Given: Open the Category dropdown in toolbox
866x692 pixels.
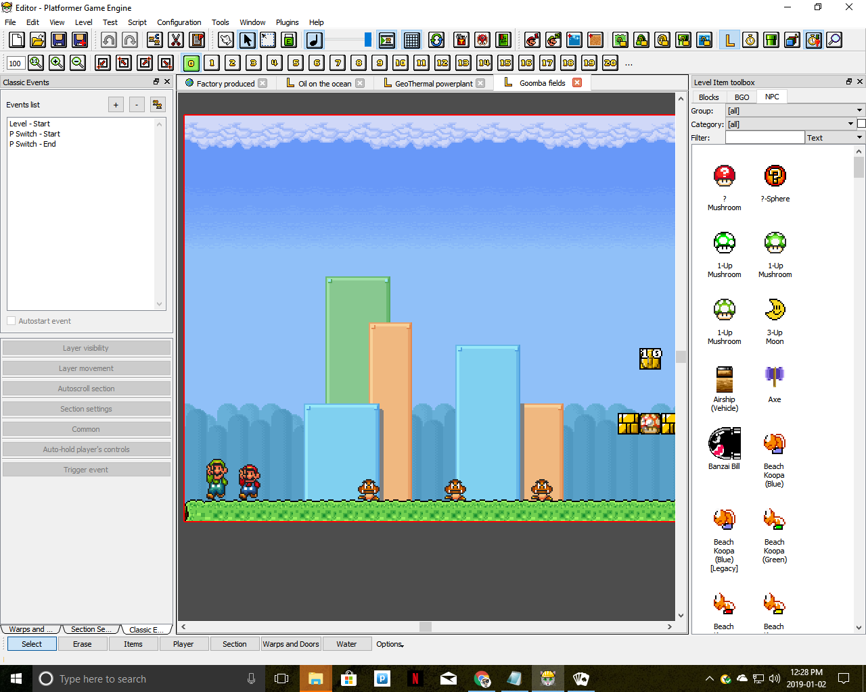Looking at the screenshot, I should [x=790, y=124].
